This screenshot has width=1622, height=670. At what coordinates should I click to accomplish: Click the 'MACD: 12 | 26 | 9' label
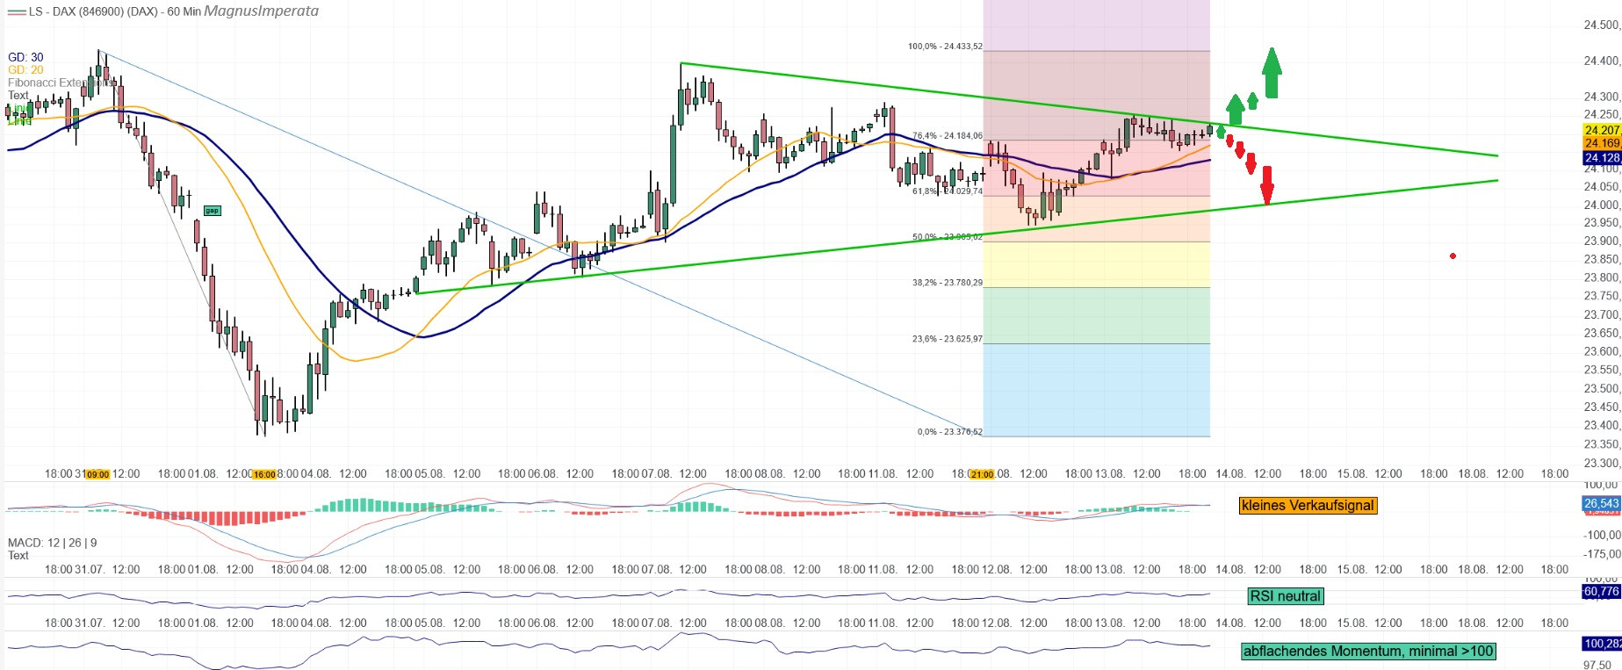coord(53,543)
